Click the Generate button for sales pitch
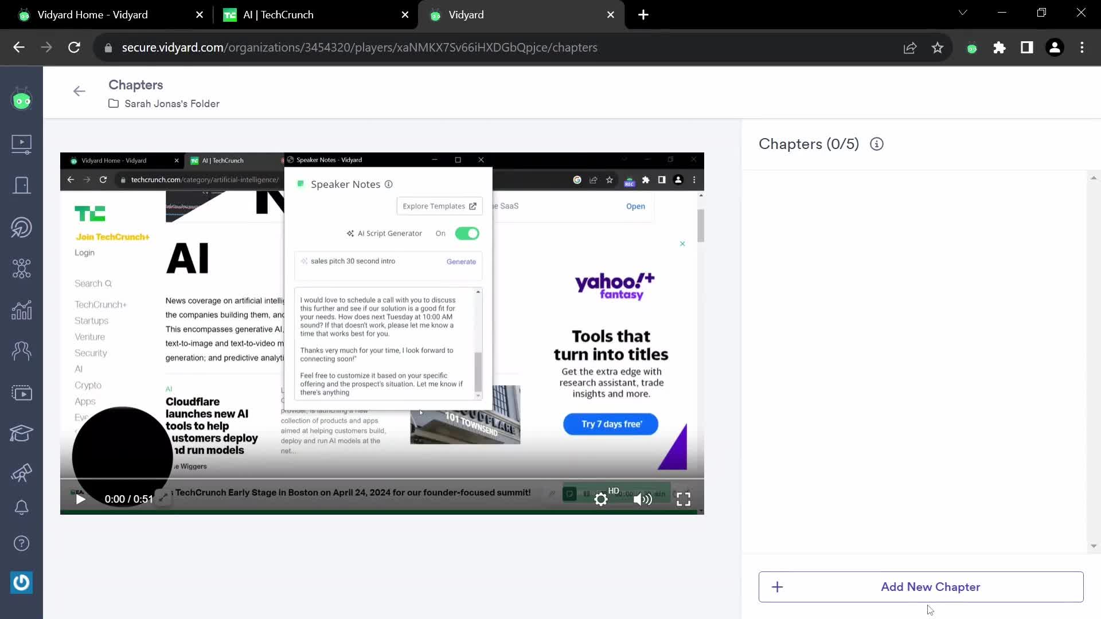Image resolution: width=1101 pixels, height=619 pixels. (x=461, y=261)
